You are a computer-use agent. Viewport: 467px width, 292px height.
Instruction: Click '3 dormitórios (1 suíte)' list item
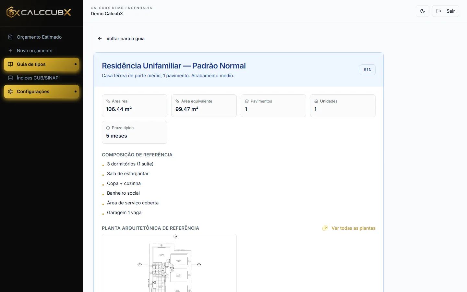[130, 164]
